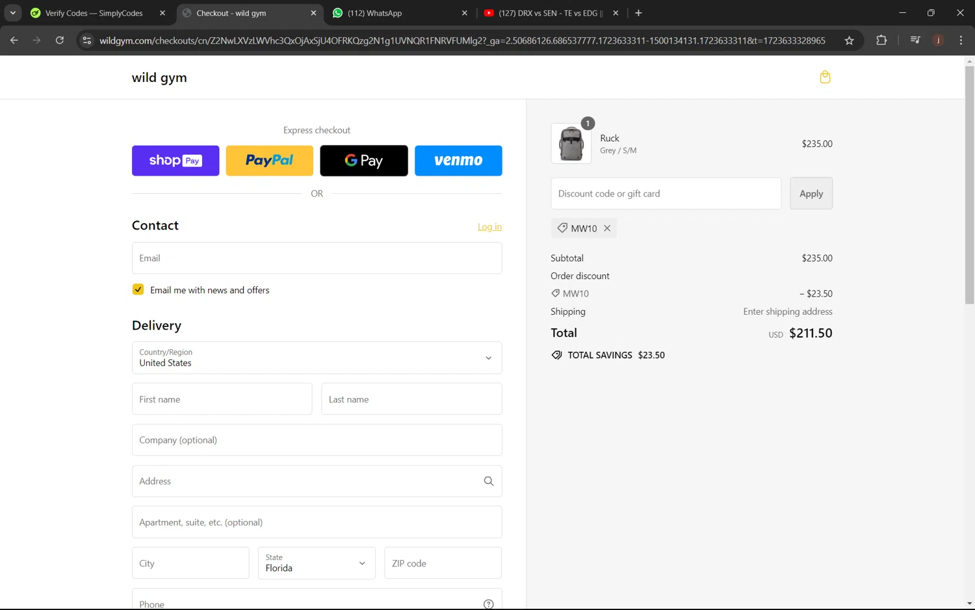Click the wild gym store logo
This screenshot has width=975, height=610.
[x=159, y=77]
